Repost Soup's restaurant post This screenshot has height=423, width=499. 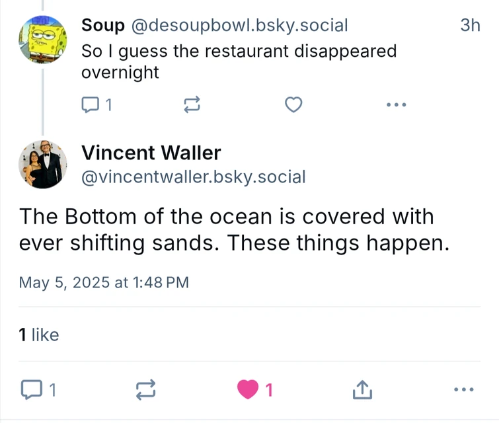pyautogui.click(x=191, y=104)
